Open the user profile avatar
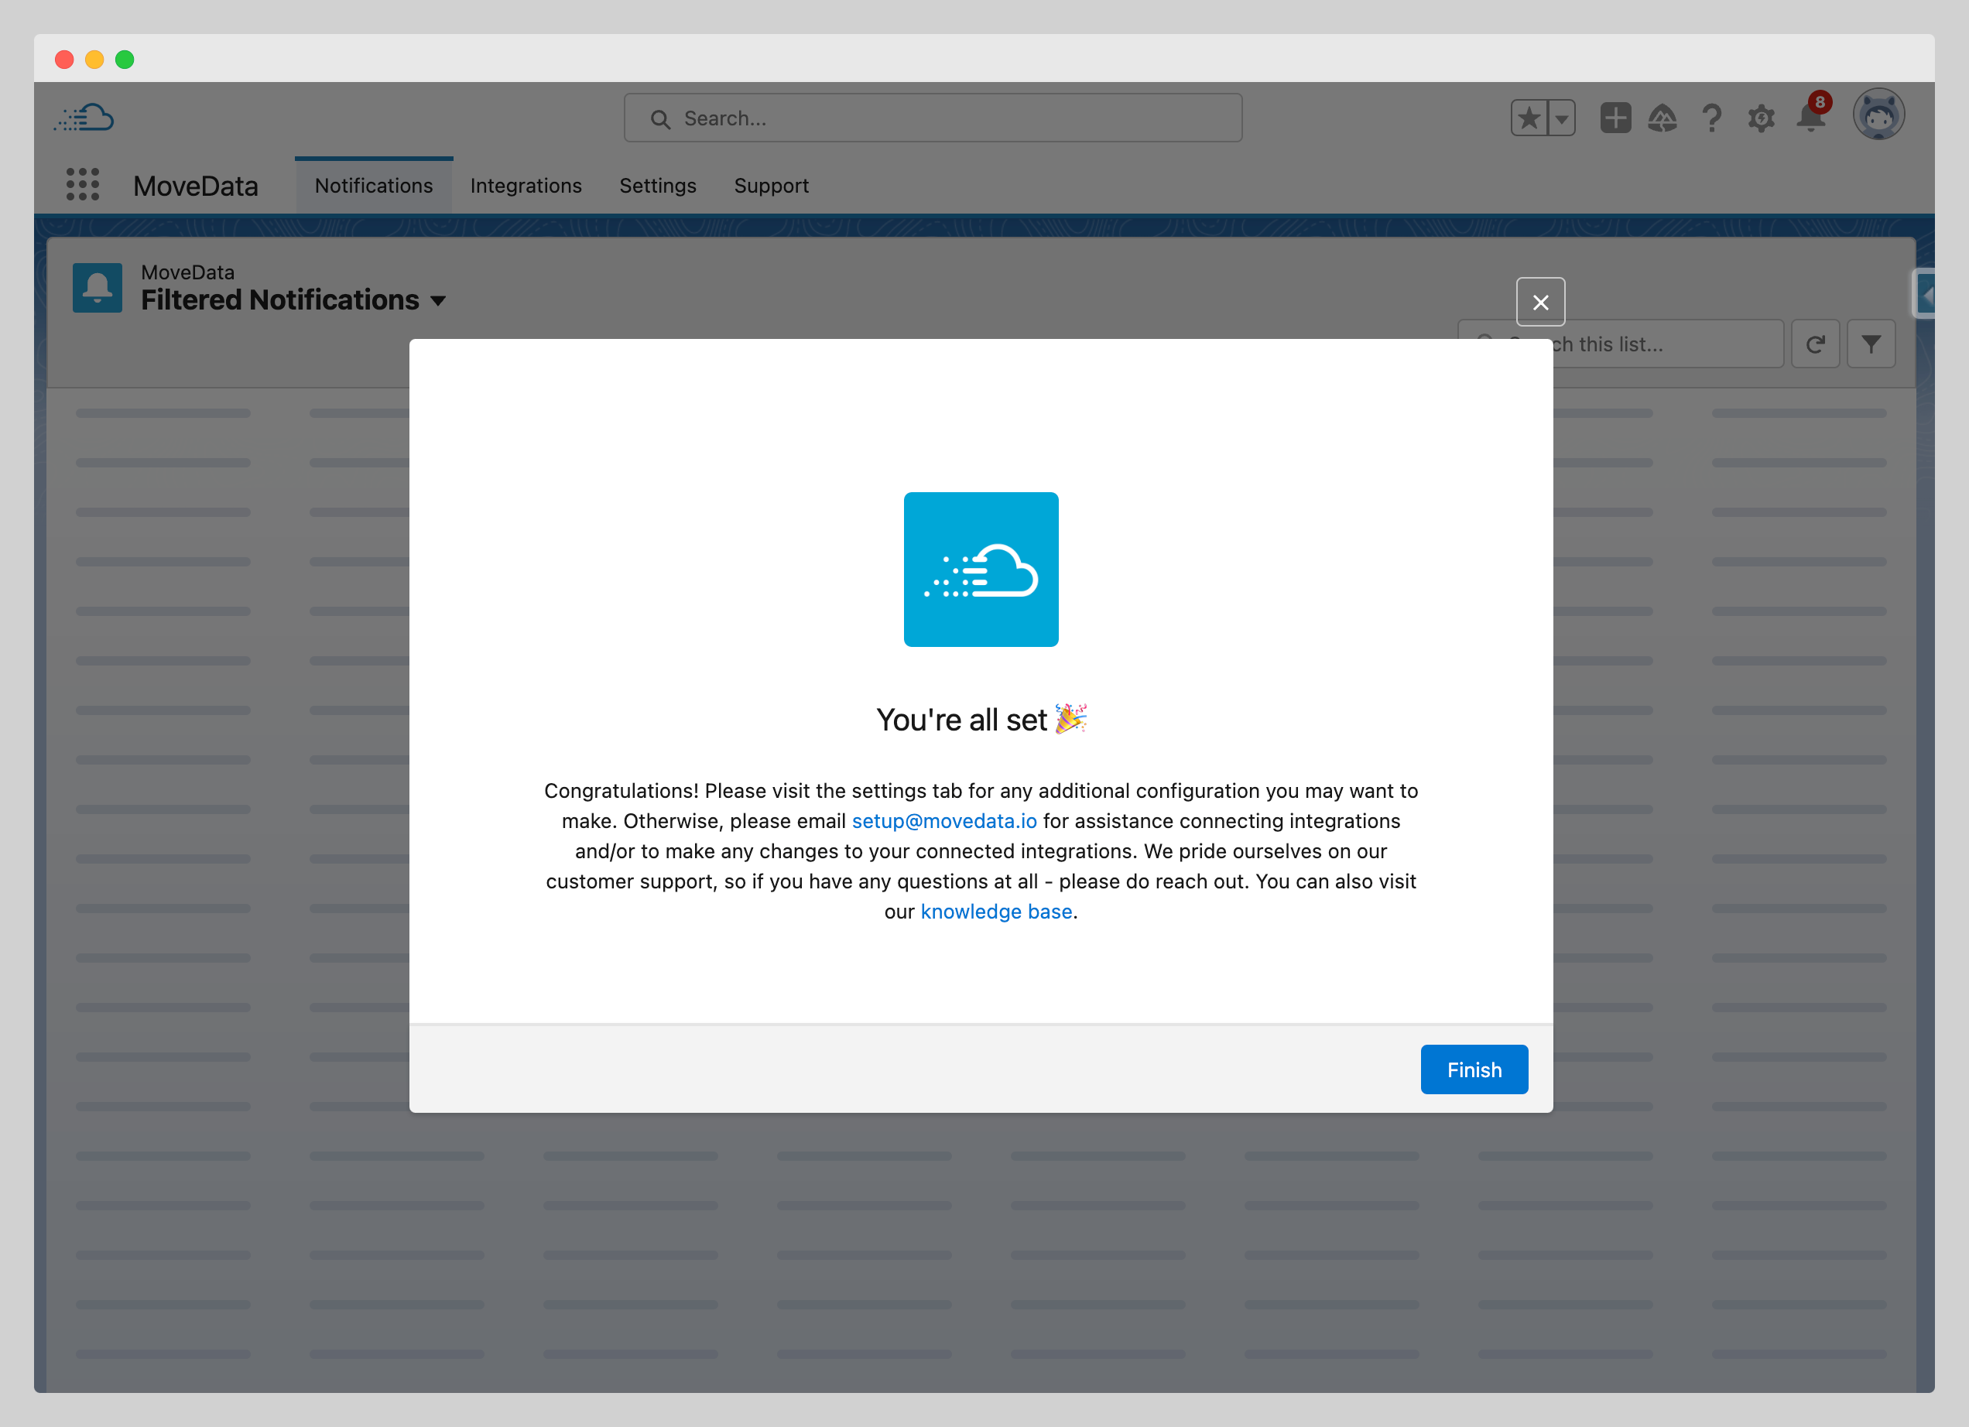This screenshot has width=1969, height=1427. 1878,115
